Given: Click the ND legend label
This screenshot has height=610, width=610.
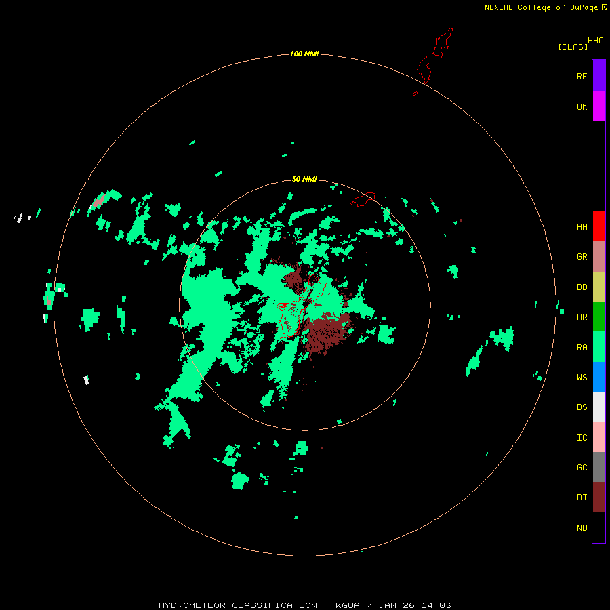Looking at the screenshot, I should [582, 528].
